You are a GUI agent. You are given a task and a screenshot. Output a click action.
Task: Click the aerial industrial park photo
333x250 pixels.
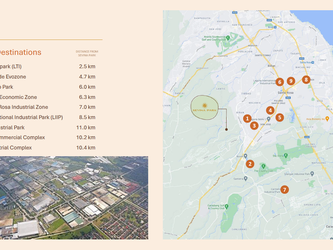[x=74, y=198]
